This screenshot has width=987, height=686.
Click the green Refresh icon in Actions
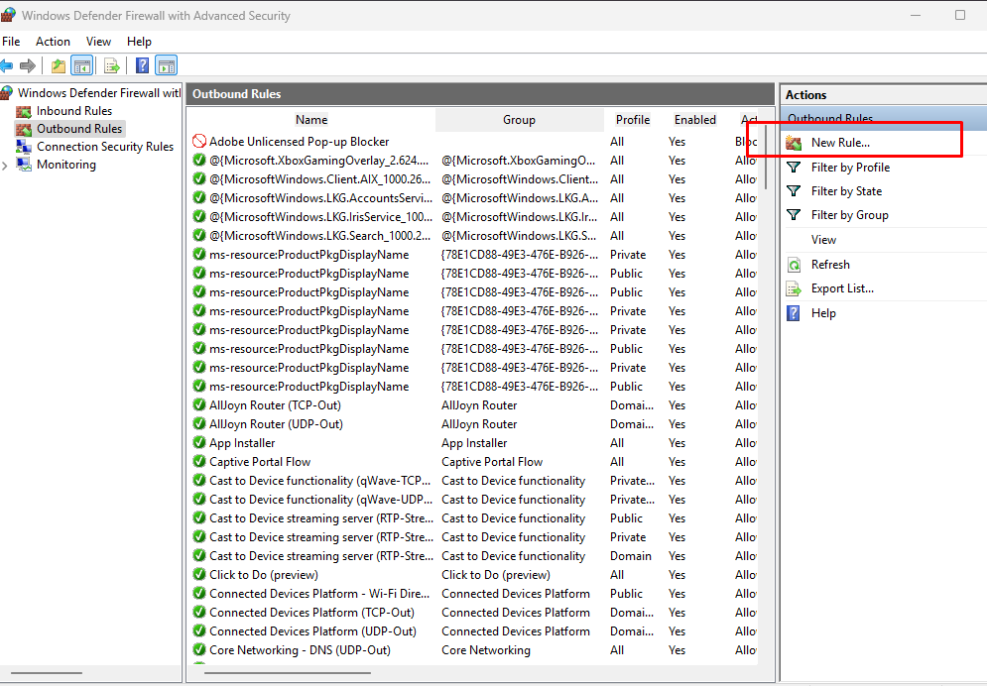pyautogui.click(x=794, y=265)
